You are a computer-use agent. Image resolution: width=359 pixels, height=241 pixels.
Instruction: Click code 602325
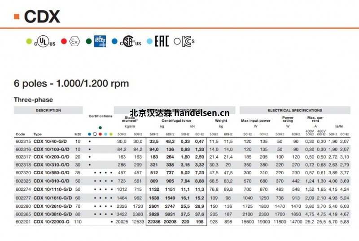tap(23, 181)
